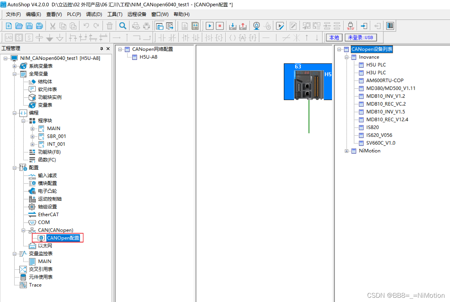Pin the 工程管理 panel with pushpin icon

coord(102,49)
